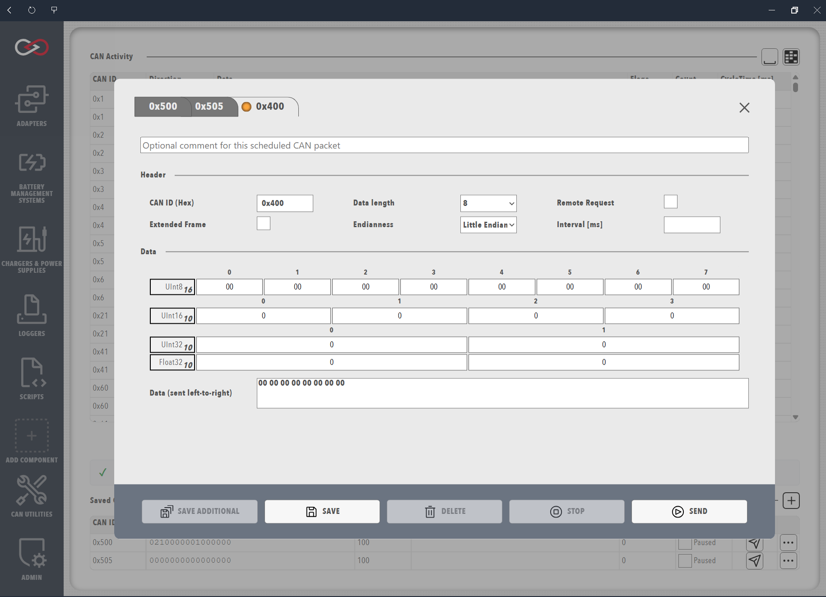The image size is (826, 597).
Task: Open the Endianness dropdown
Action: [x=488, y=225]
